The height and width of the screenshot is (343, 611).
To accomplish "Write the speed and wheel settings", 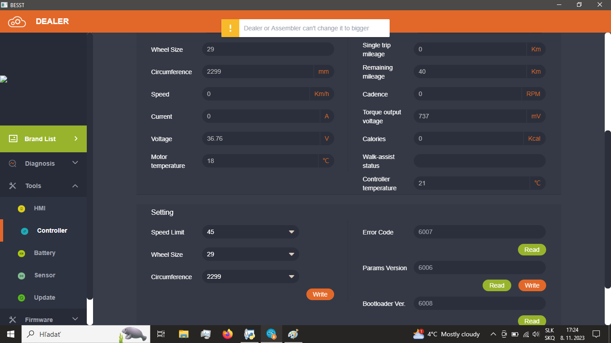I will (320, 294).
